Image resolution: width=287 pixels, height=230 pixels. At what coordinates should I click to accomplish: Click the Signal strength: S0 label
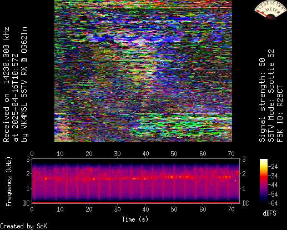262,100
